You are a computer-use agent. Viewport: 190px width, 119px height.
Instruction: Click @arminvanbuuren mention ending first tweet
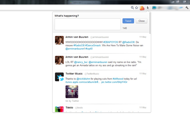tap(75, 49)
